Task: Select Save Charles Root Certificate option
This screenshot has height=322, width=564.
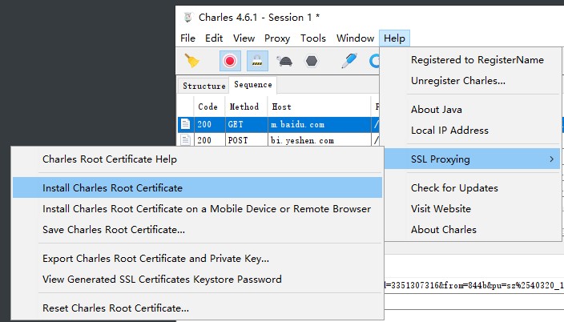Action: pyautogui.click(x=114, y=230)
